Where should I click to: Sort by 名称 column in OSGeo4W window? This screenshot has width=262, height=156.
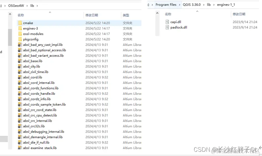pos(21,15)
